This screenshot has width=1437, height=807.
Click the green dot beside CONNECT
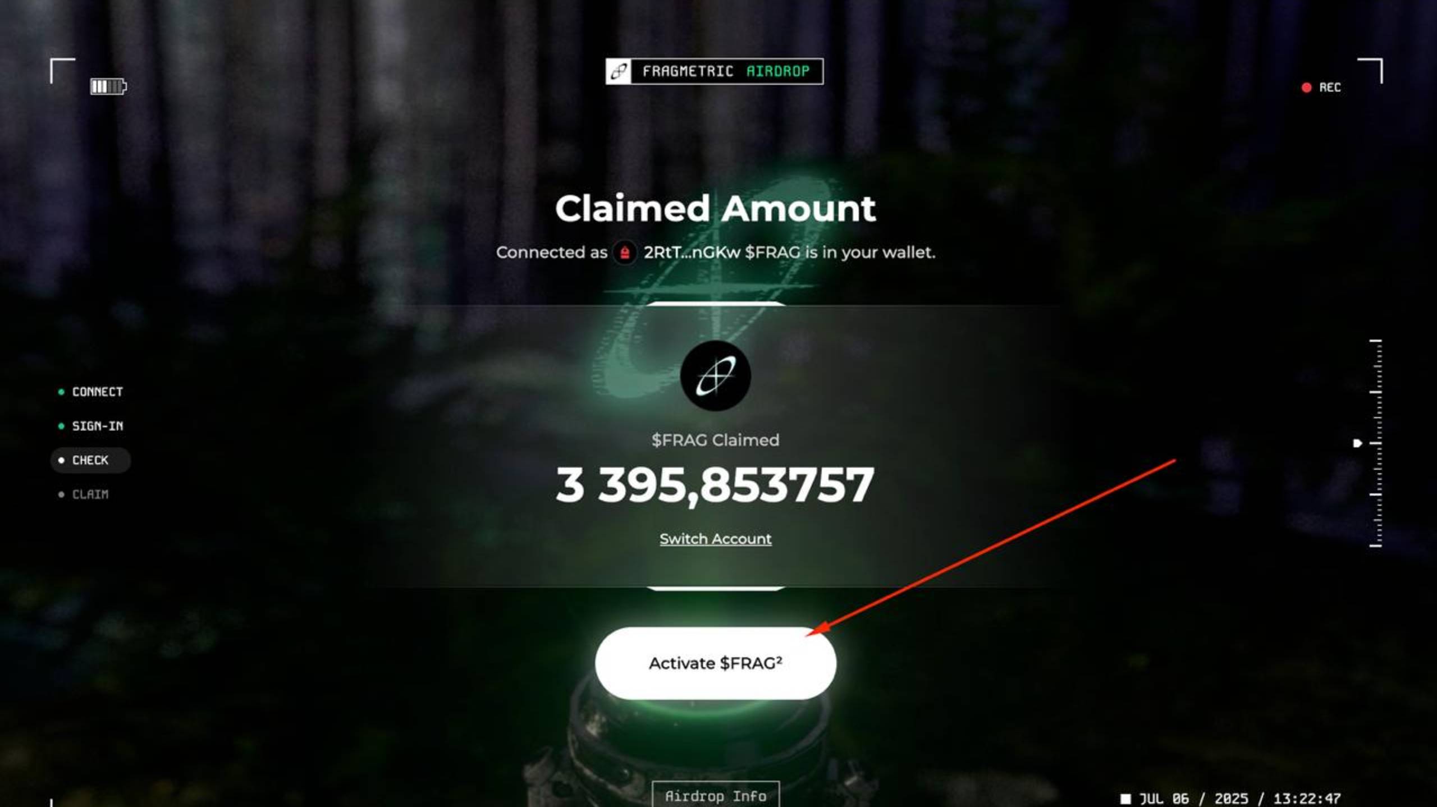(x=61, y=392)
